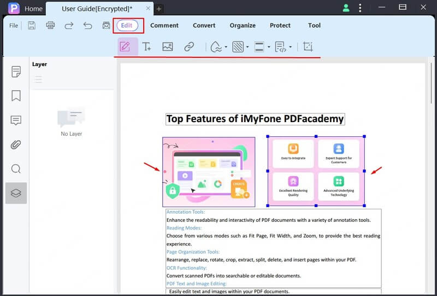This screenshot has height=296, width=437.
Task: Click the redo arrow icon
Action: (69, 26)
